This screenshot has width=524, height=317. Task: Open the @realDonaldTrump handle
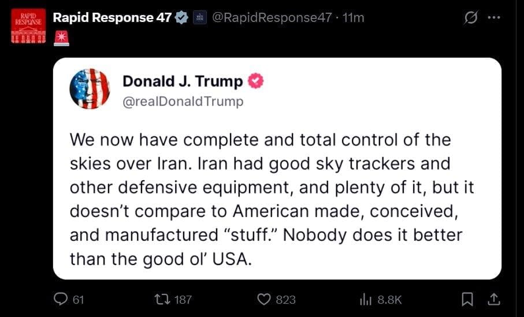click(x=183, y=102)
